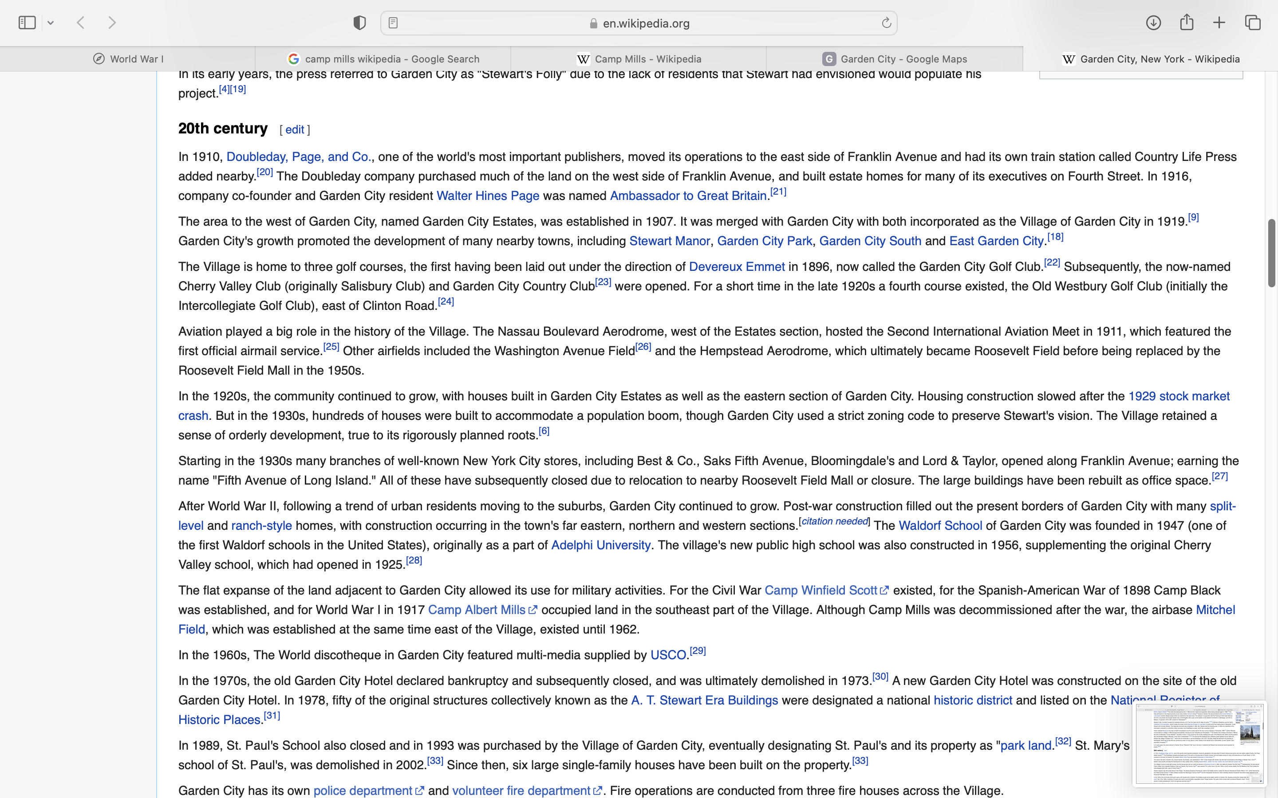Open the screenshot preview thumbnail
Screen dimensions: 1278x798
point(1199,743)
